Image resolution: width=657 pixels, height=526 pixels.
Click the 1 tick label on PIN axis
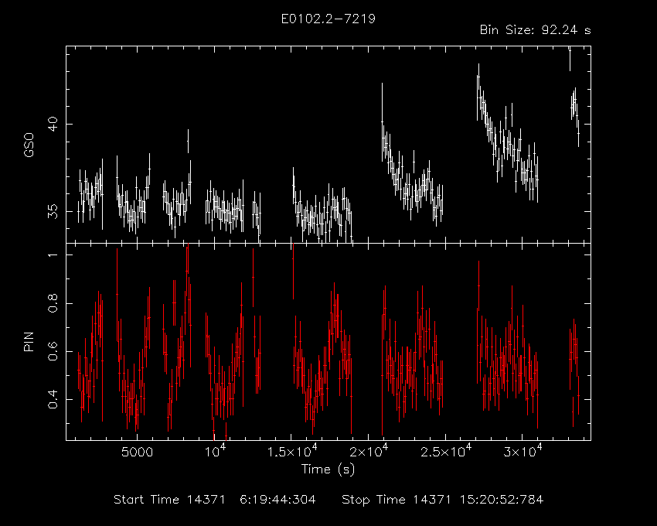point(53,254)
